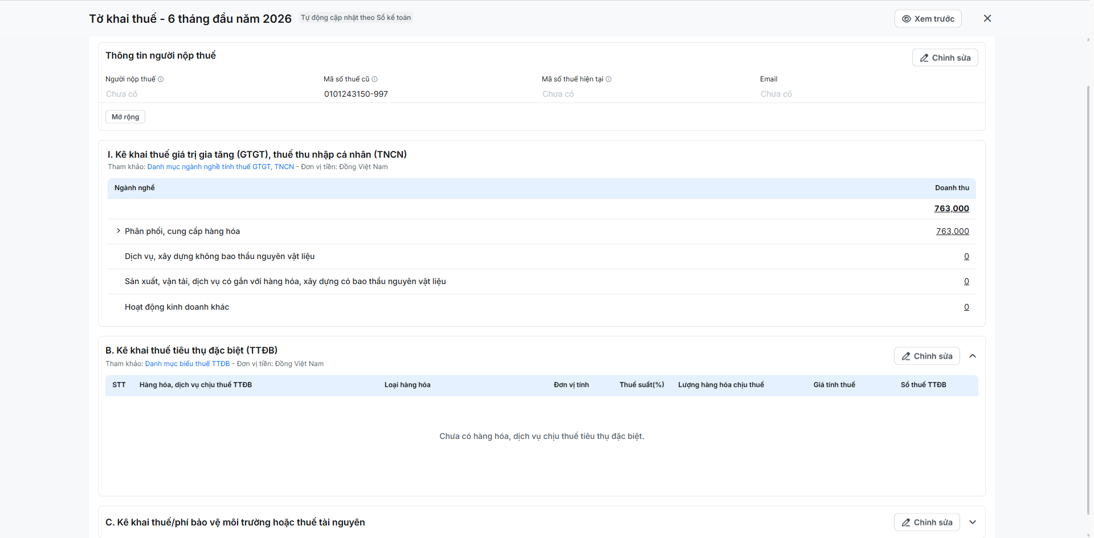Collapse section B Kê khai thuế TTĐB
The height and width of the screenshot is (538, 1094).
[x=973, y=356]
